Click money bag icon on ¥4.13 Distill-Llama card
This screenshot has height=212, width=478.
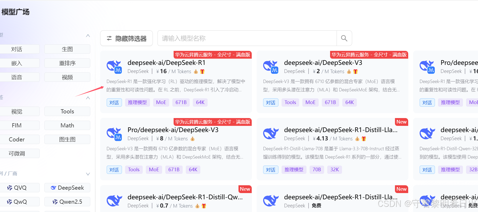[357, 139]
